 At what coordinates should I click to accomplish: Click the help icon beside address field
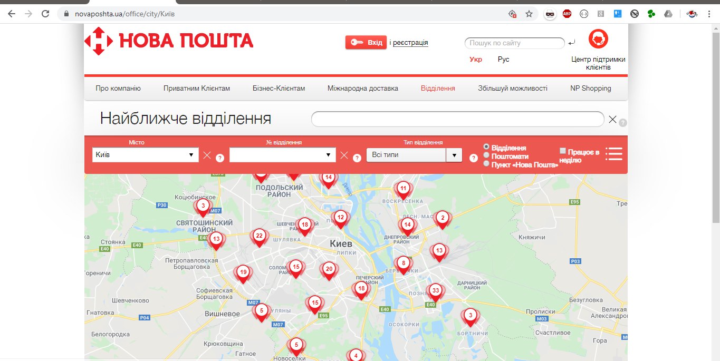click(x=623, y=123)
